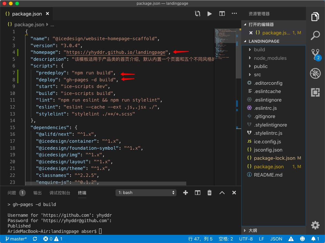Open errors and warnings count in status bar

click(x=53, y=239)
